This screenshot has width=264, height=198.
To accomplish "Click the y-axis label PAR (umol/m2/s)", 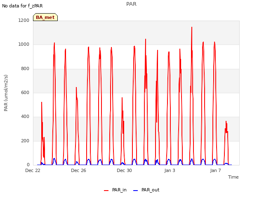I will coord(6,93).
